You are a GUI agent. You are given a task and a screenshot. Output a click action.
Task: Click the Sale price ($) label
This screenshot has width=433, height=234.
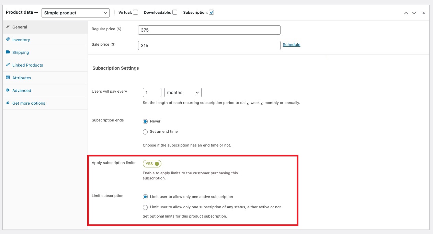(x=104, y=44)
